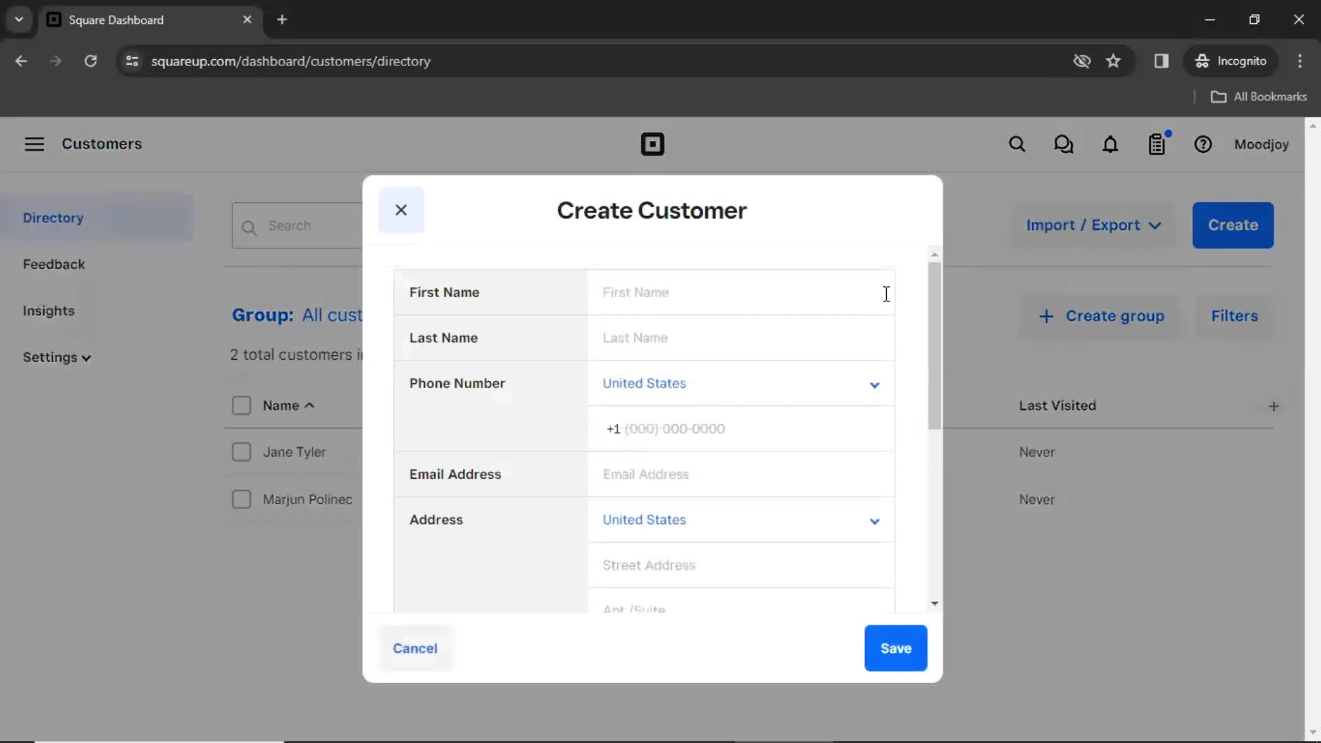The image size is (1321, 743).
Task: Click the Square logo icon in header
Action: point(652,144)
